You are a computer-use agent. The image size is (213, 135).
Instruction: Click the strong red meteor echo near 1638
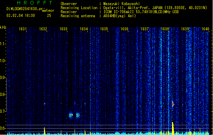[173, 104]
